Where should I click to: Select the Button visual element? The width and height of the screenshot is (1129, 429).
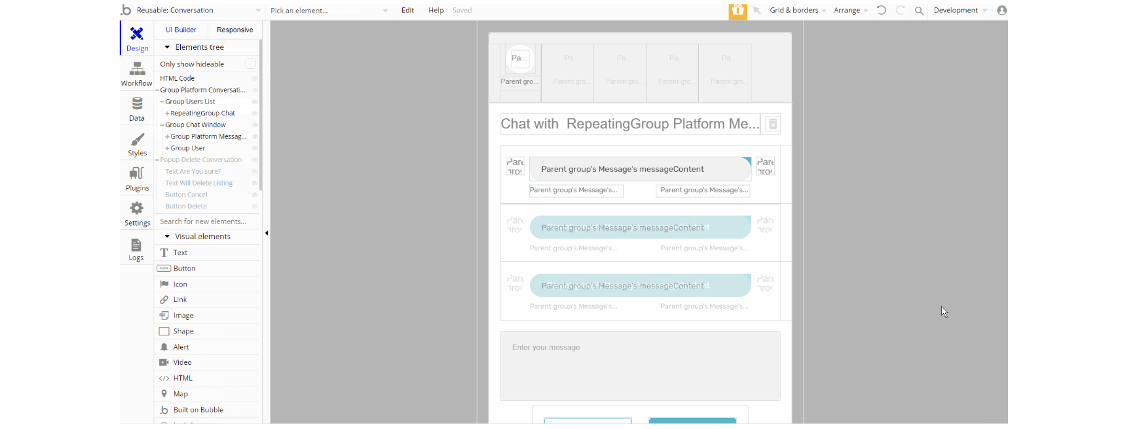(184, 269)
